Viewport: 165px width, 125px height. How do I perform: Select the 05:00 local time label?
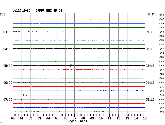(x=8, y=66)
